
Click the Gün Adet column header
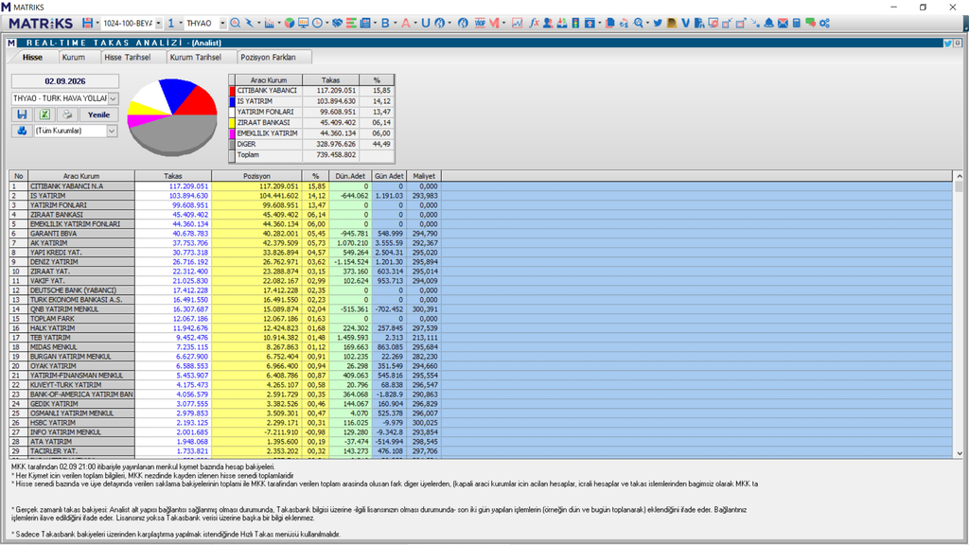pyautogui.click(x=389, y=176)
